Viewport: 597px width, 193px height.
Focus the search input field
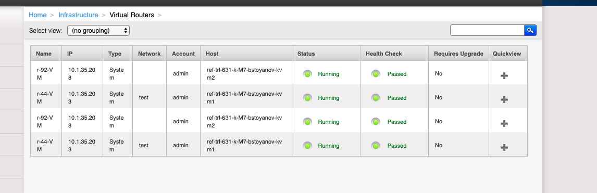click(488, 30)
